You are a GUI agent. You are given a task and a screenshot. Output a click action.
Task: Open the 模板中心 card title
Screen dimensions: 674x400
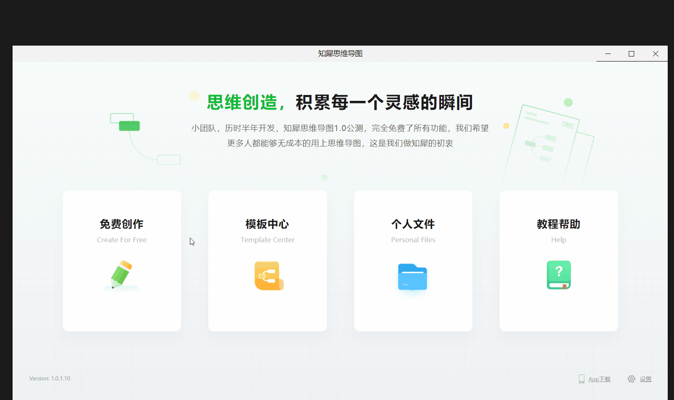(x=267, y=224)
